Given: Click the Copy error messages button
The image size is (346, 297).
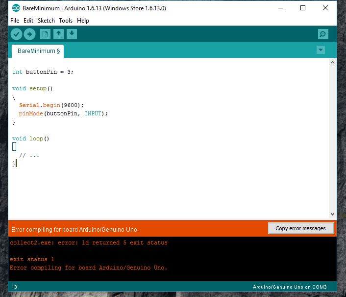Looking at the screenshot, I should pyautogui.click(x=300, y=228).
